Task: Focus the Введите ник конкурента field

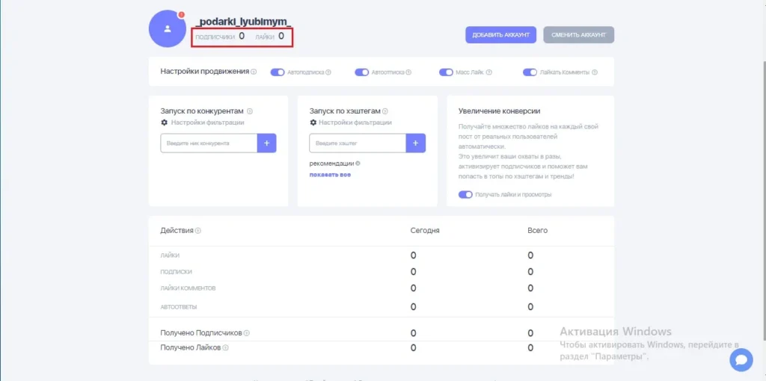Action: [209, 143]
